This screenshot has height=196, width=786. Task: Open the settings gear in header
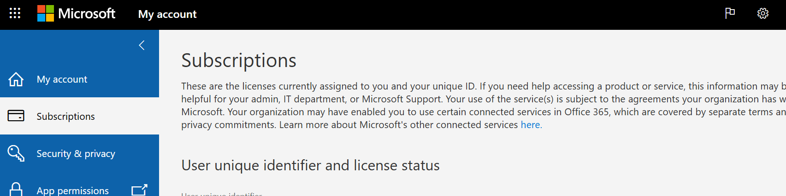tap(763, 13)
